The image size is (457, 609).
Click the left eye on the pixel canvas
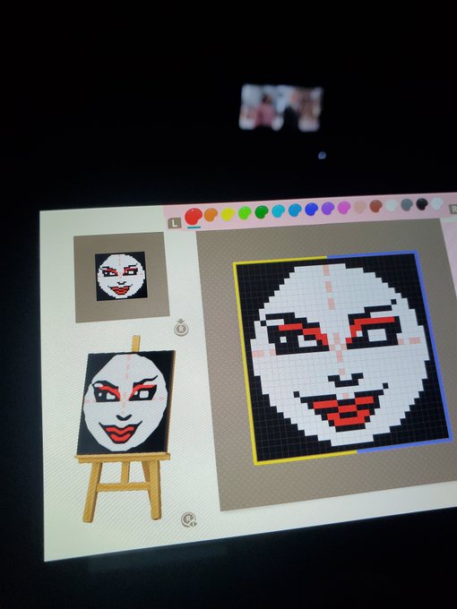click(x=297, y=335)
